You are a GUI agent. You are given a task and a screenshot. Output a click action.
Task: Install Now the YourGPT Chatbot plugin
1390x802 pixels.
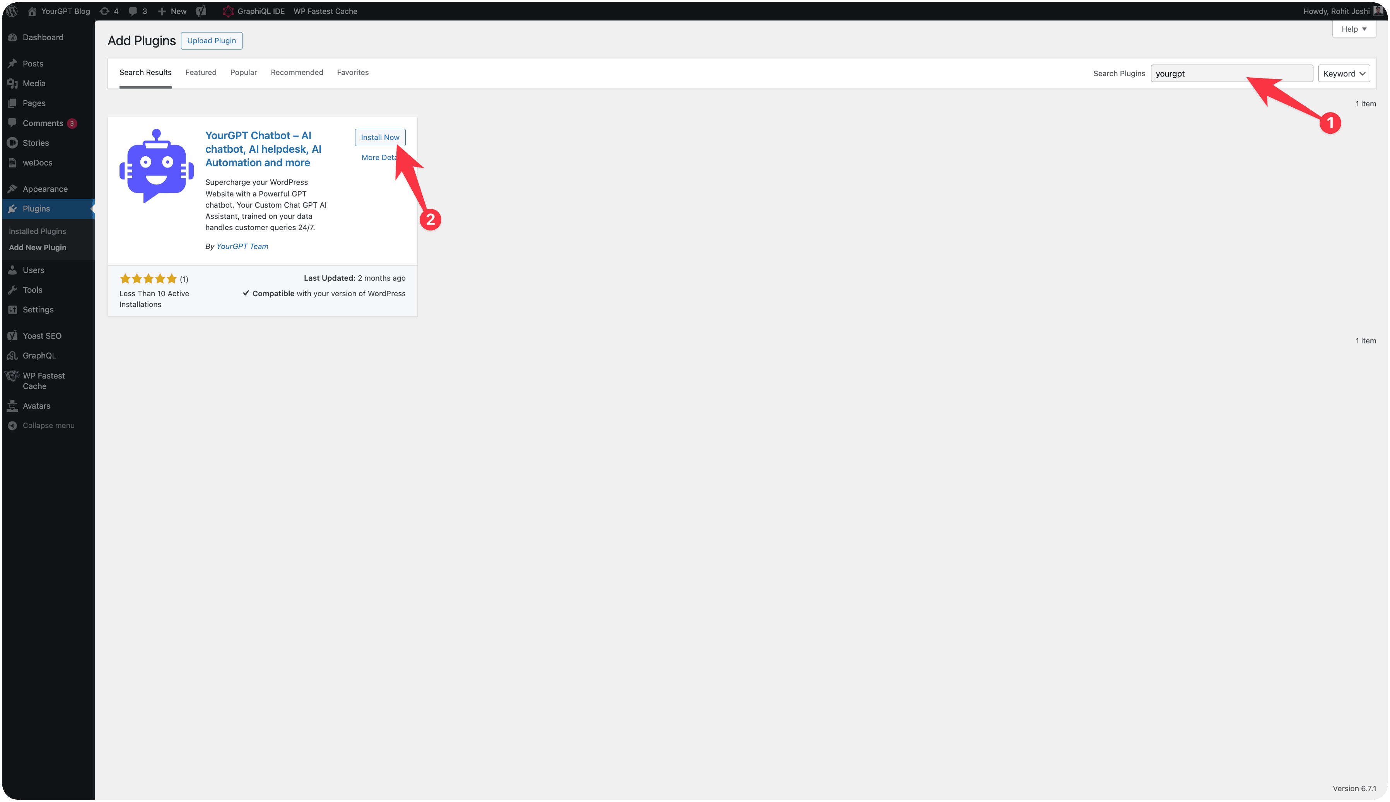(x=379, y=137)
